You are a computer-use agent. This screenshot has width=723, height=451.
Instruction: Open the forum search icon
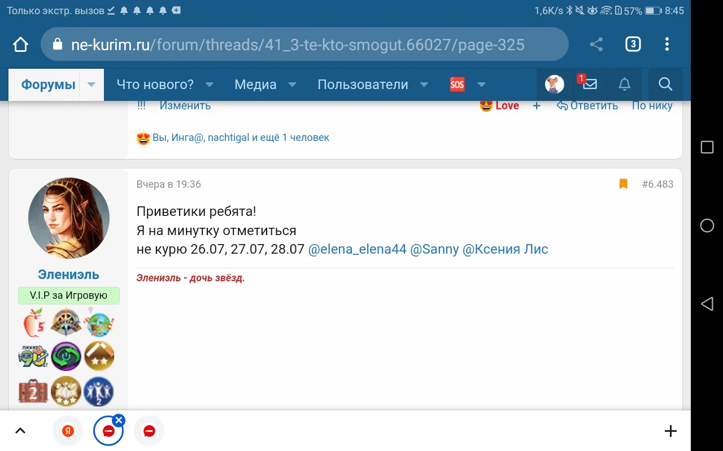coord(665,84)
